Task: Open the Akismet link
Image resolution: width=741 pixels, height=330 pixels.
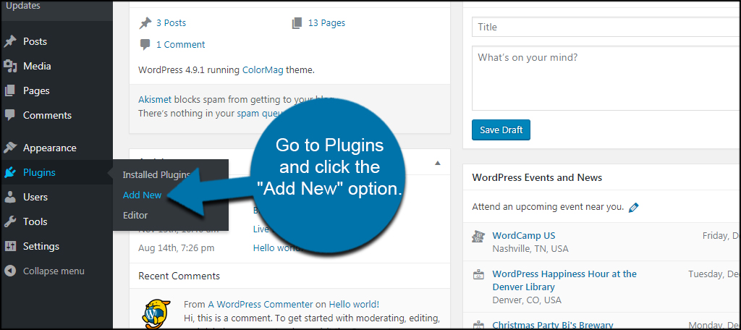Action: (155, 100)
